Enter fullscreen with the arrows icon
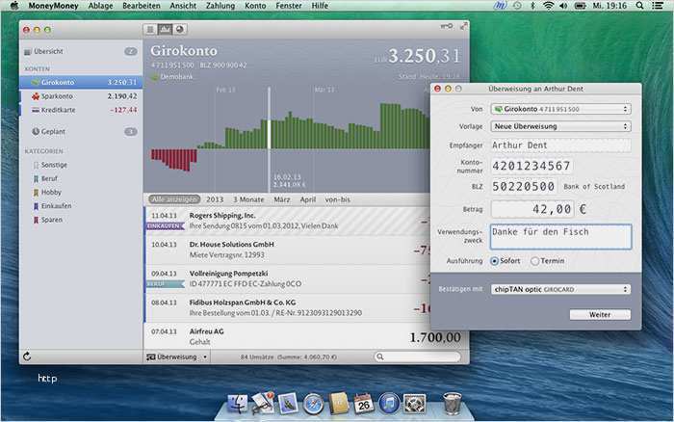 point(463,26)
